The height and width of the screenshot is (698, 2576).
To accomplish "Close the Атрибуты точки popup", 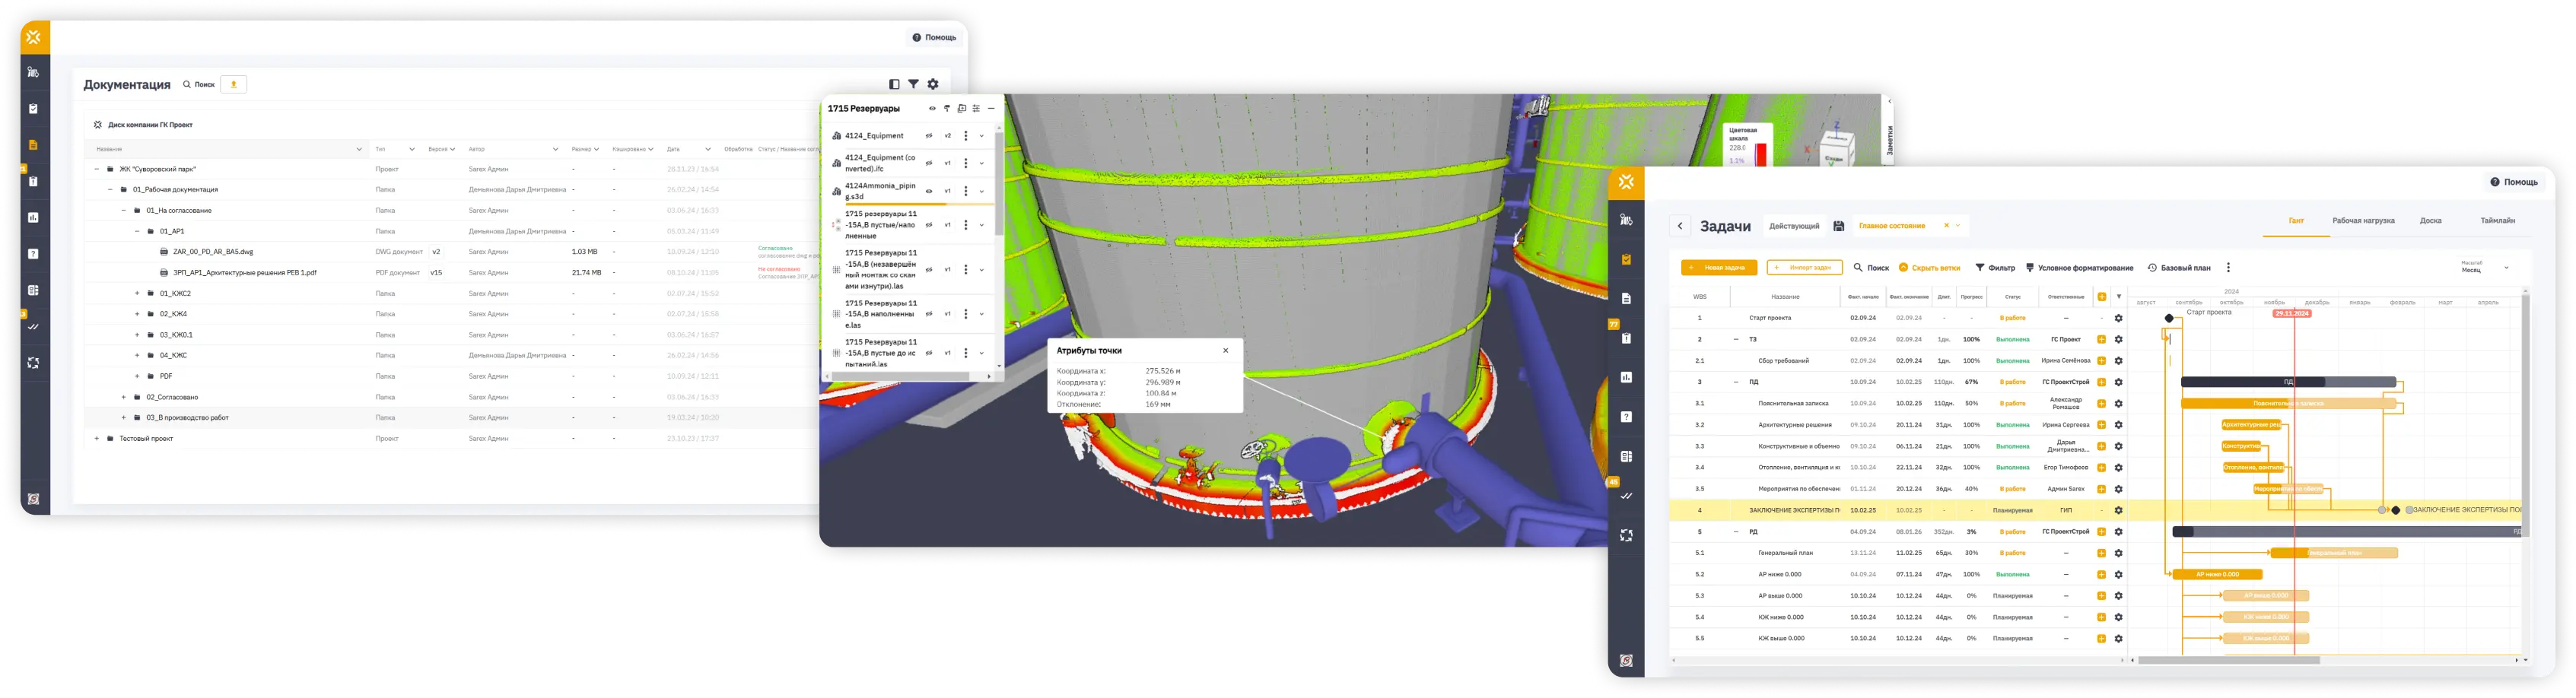I will [x=1225, y=351].
